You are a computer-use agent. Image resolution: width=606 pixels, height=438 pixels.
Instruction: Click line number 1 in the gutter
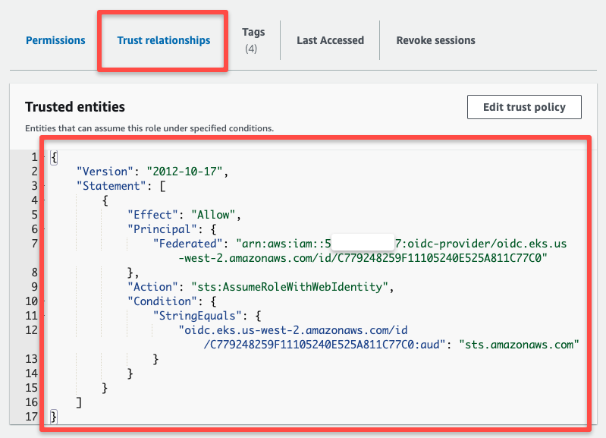[33, 157]
